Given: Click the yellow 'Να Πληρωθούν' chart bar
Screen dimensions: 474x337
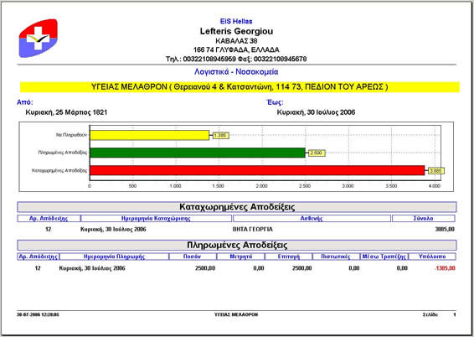Looking at the screenshot, I should click(x=149, y=135).
